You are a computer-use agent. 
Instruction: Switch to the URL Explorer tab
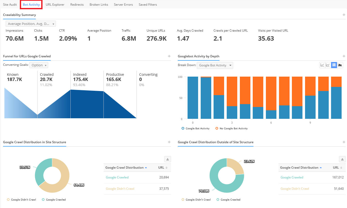(x=55, y=4)
